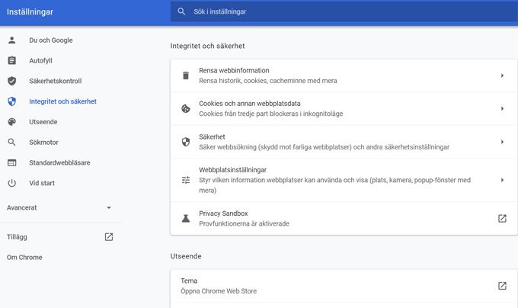Open the Privacy Sandbox external link icon
Screen dimensions: 518x308
(502, 219)
